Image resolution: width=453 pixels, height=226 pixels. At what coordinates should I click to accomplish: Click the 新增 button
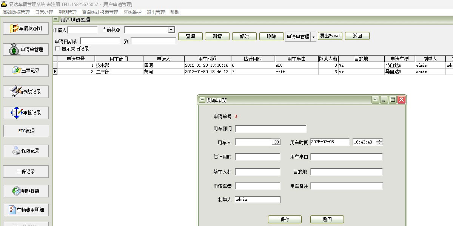click(217, 36)
